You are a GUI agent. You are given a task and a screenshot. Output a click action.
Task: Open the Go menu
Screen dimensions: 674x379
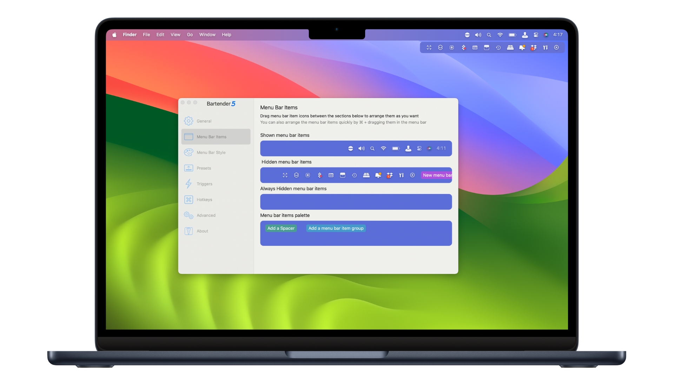tap(190, 35)
